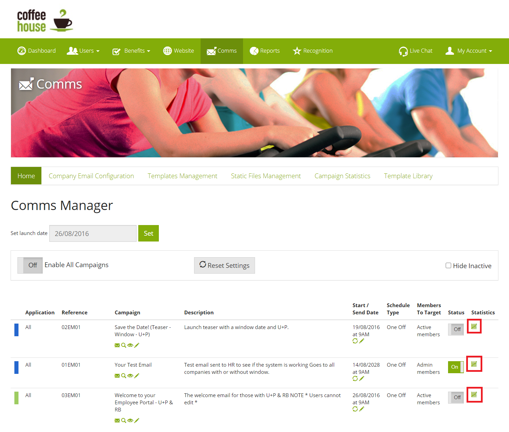The height and width of the screenshot is (432, 509).
Task: Click the Reference column header
Action: click(75, 313)
